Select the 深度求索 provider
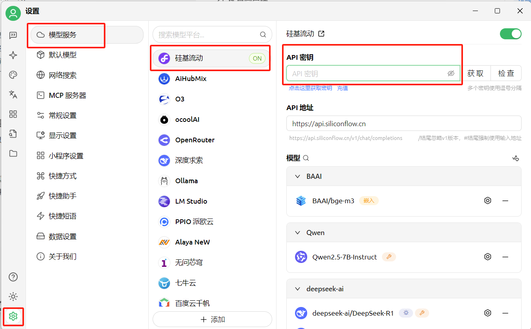 (x=212, y=160)
